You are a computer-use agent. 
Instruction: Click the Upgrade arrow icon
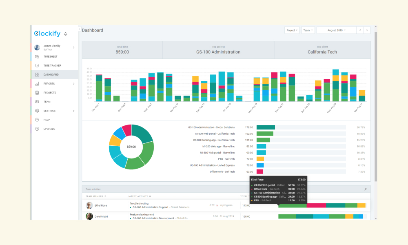[37, 129]
